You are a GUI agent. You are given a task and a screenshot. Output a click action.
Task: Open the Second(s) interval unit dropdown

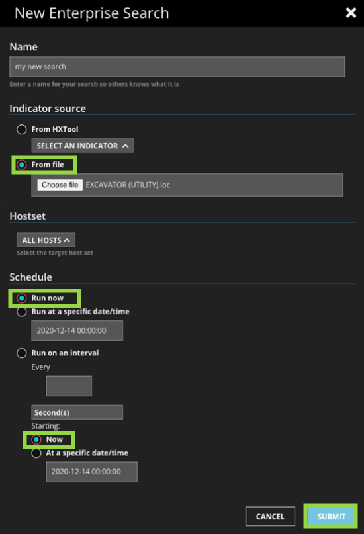(77, 412)
